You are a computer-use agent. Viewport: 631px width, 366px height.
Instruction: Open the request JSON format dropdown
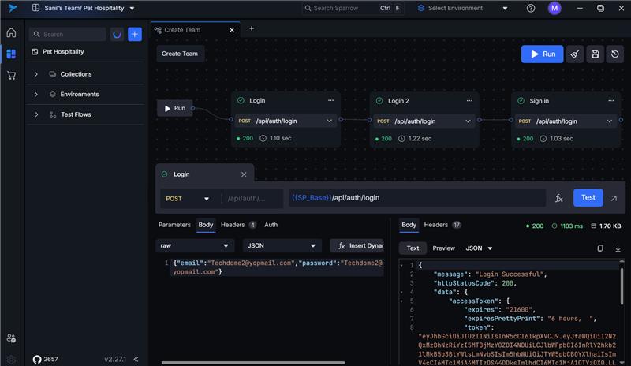[282, 245]
